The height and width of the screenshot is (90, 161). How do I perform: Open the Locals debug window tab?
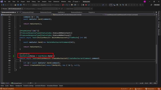[x=7, y=85]
